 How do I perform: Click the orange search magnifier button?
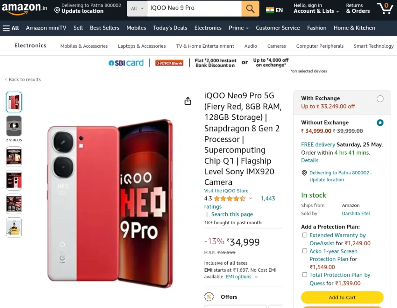click(250, 9)
